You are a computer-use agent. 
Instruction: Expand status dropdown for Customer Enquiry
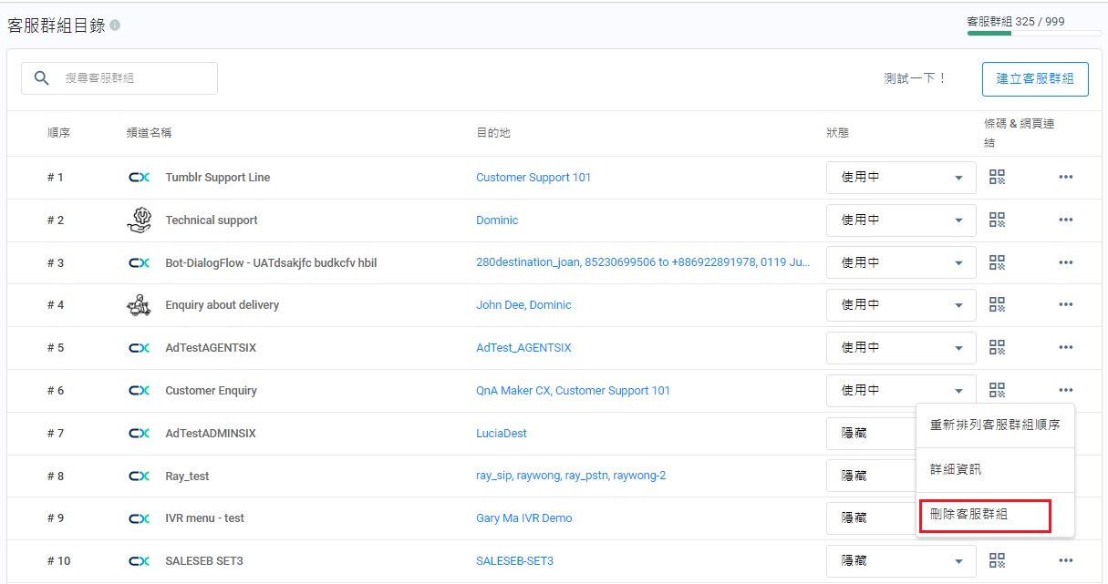click(x=901, y=390)
